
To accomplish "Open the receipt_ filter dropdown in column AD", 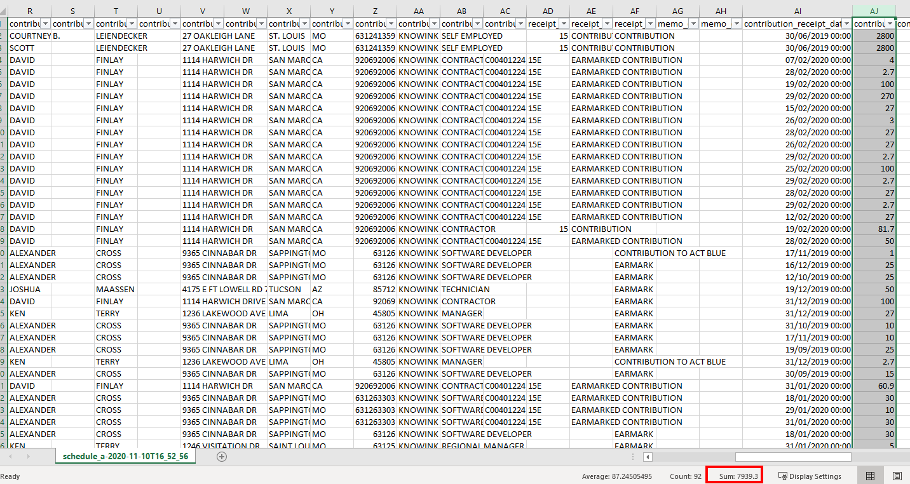I will coord(564,24).
